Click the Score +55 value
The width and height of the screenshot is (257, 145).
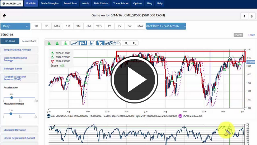[62, 66]
